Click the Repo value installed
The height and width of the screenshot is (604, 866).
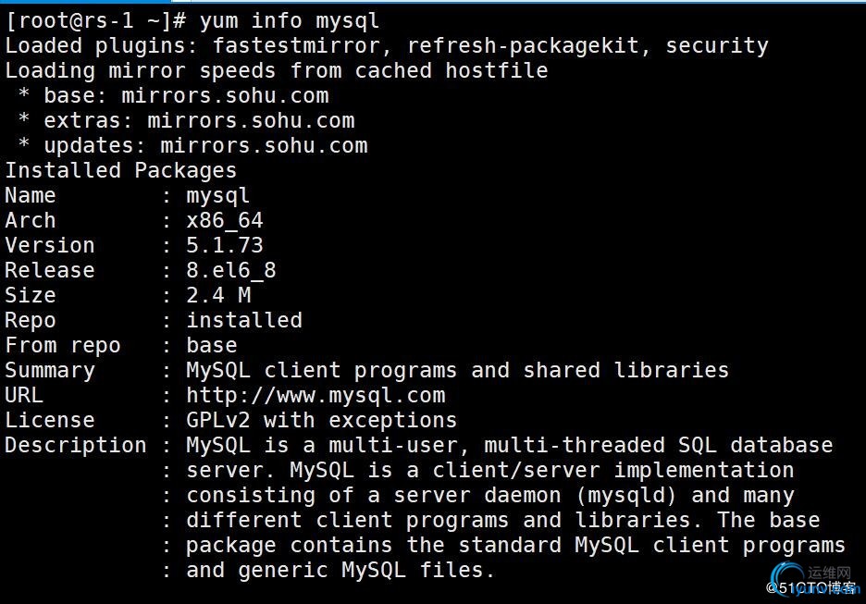tap(244, 320)
